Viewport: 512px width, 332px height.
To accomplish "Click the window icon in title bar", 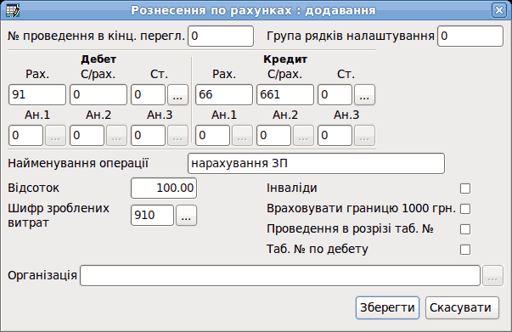I will 13,10.
